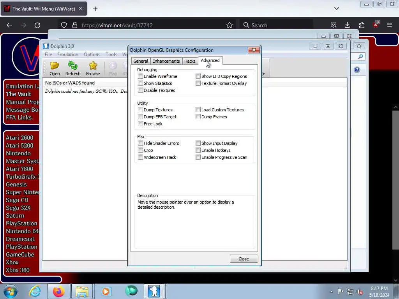Open the Firefox downloads arrow icon
399x299 pixels.
pyautogui.click(x=347, y=25)
